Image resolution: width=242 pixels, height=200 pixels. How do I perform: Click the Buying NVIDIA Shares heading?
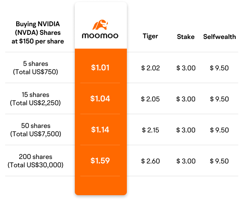[x=38, y=33]
